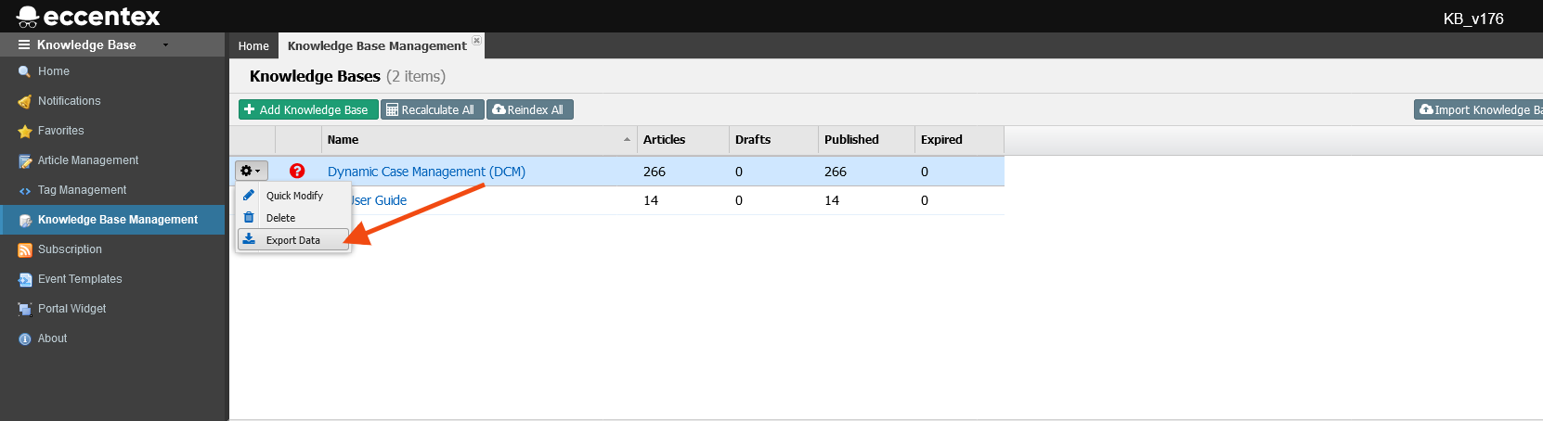Screen dimensions: 1543x421
Task: Sort the table by Name column header
Action: (344, 140)
